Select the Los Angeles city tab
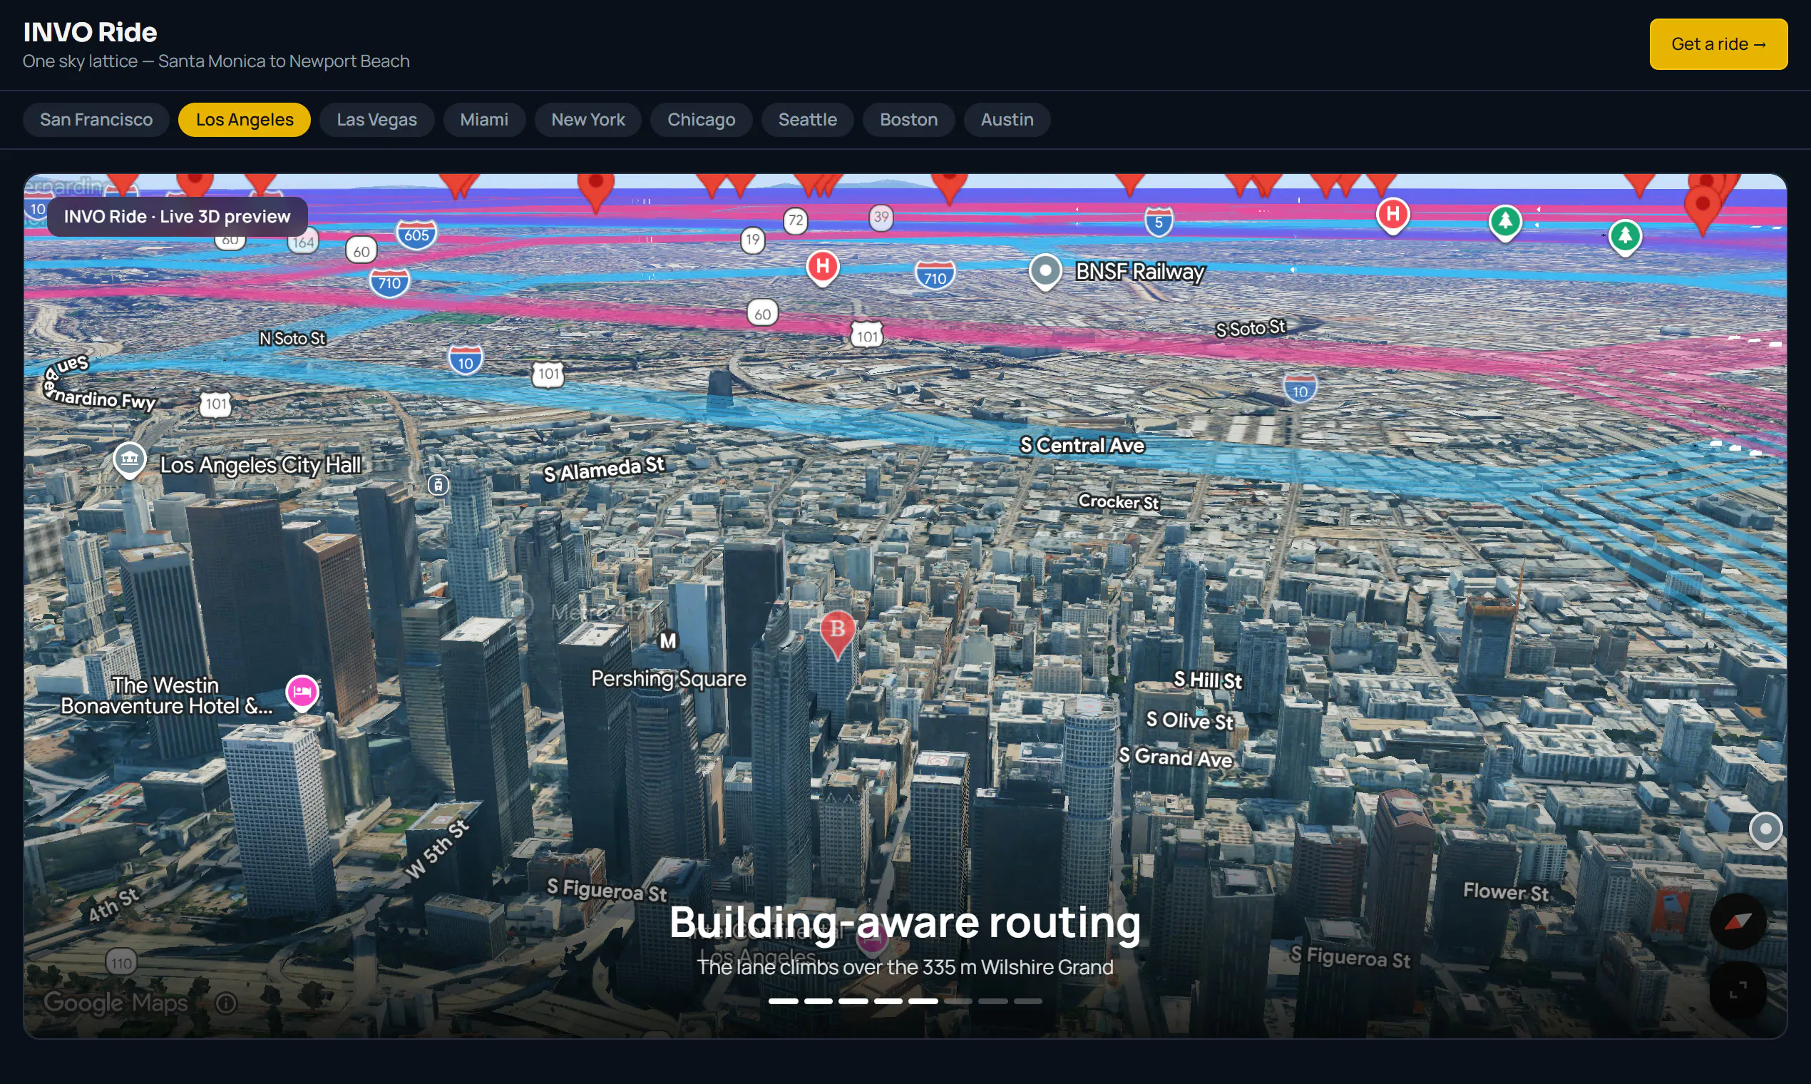This screenshot has height=1084, width=1811. pos(244,119)
